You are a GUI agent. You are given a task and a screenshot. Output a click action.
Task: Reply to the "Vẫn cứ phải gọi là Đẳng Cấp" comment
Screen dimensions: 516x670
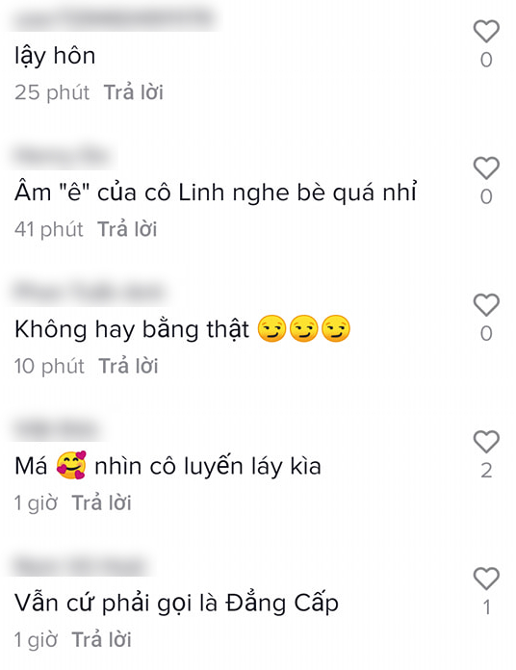[x=101, y=639]
